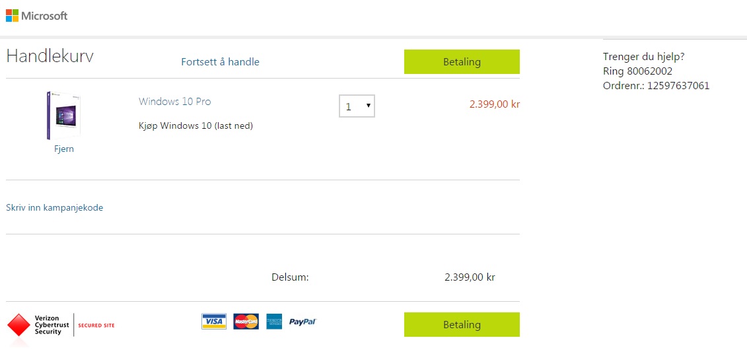
Task: Click the American Express card icon
Action: point(274,322)
